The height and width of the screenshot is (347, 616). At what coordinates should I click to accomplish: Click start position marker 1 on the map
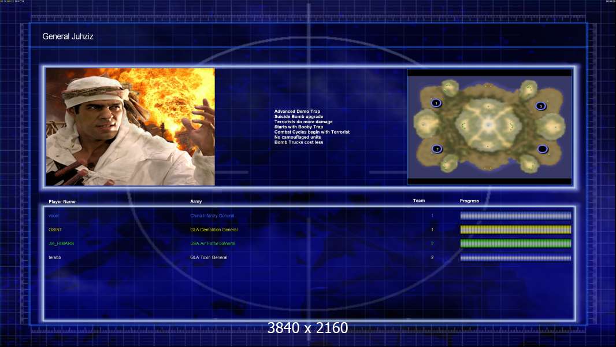[436, 104]
